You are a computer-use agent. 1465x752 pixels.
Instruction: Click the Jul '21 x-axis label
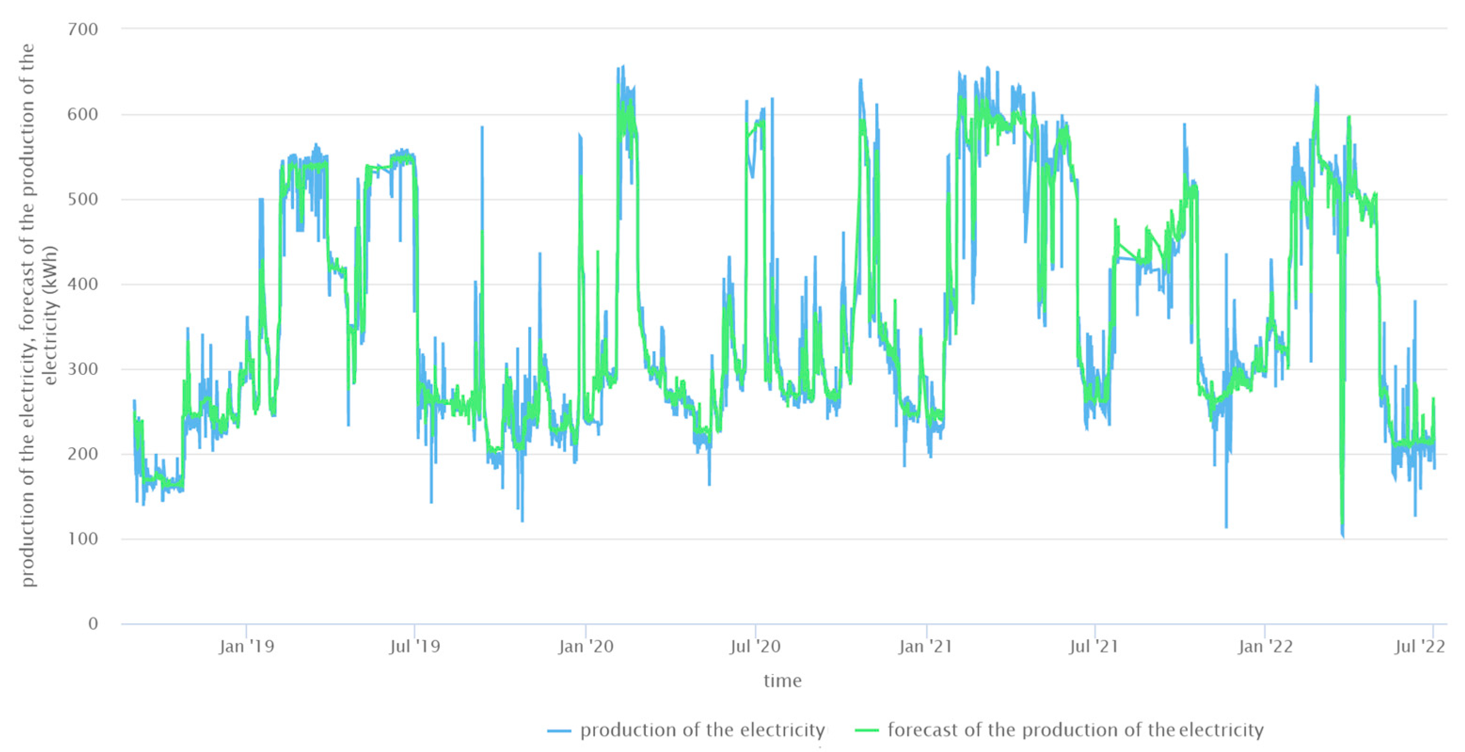tap(1093, 647)
